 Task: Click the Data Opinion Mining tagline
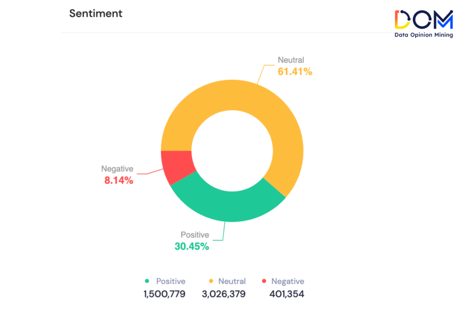pos(423,35)
